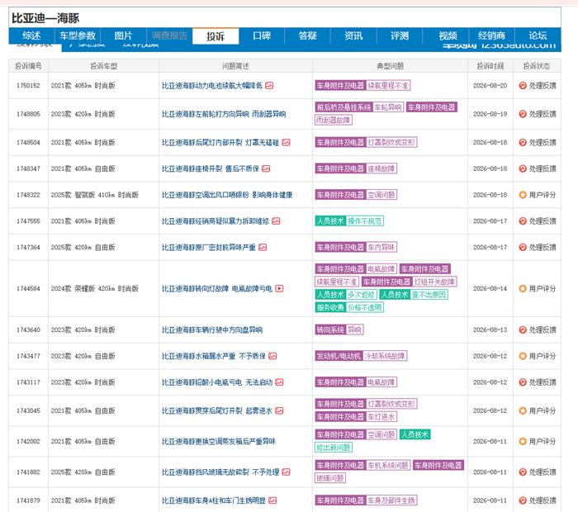Open image icon beside 车身A柱和车门生锈明显
This screenshot has width=578, height=512.
coord(272,500)
